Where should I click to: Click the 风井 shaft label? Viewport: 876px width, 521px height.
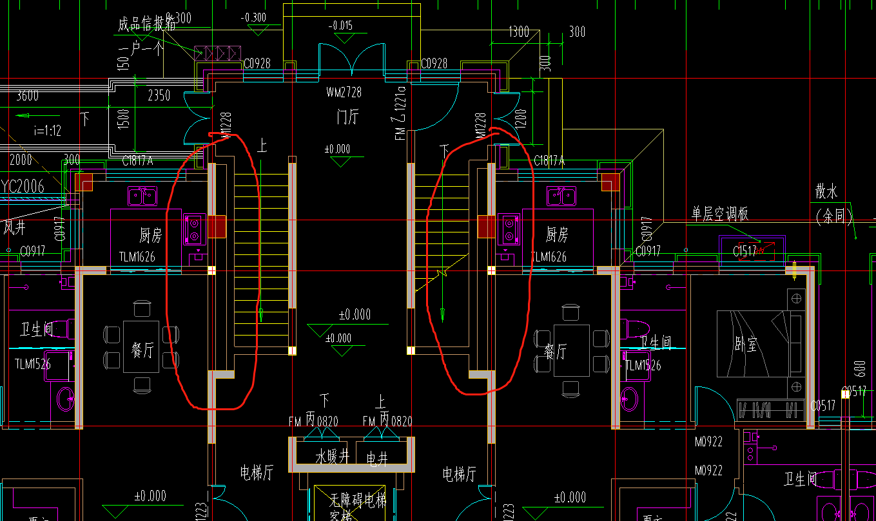(x=15, y=227)
